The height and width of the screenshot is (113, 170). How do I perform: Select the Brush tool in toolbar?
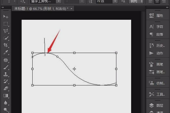(6, 67)
